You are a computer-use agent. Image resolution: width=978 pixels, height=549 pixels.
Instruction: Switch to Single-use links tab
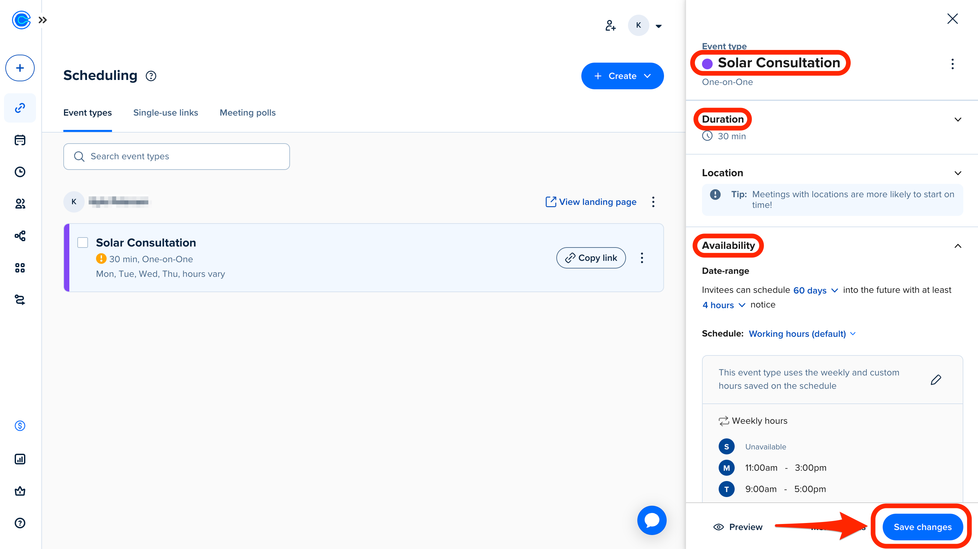166,113
